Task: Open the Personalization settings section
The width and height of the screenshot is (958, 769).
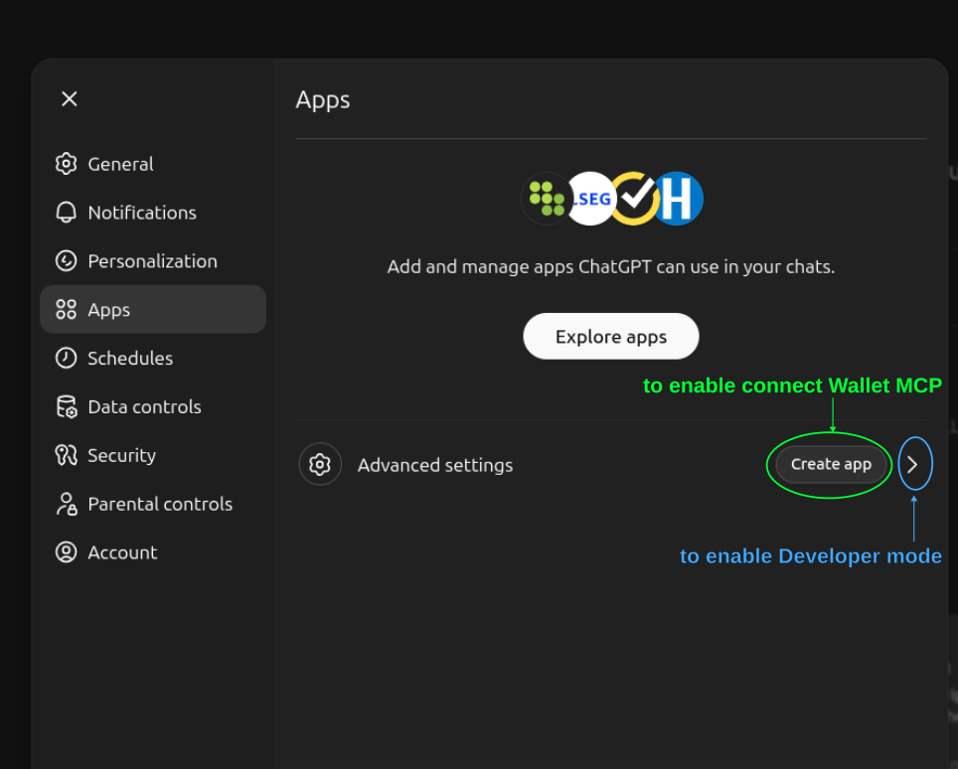Action: tap(152, 260)
